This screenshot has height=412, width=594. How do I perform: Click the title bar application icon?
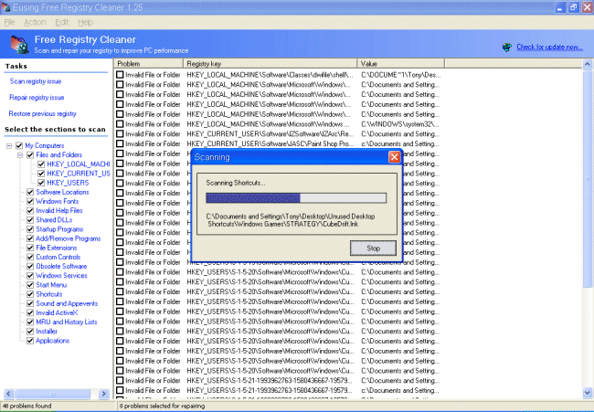(x=5, y=7)
